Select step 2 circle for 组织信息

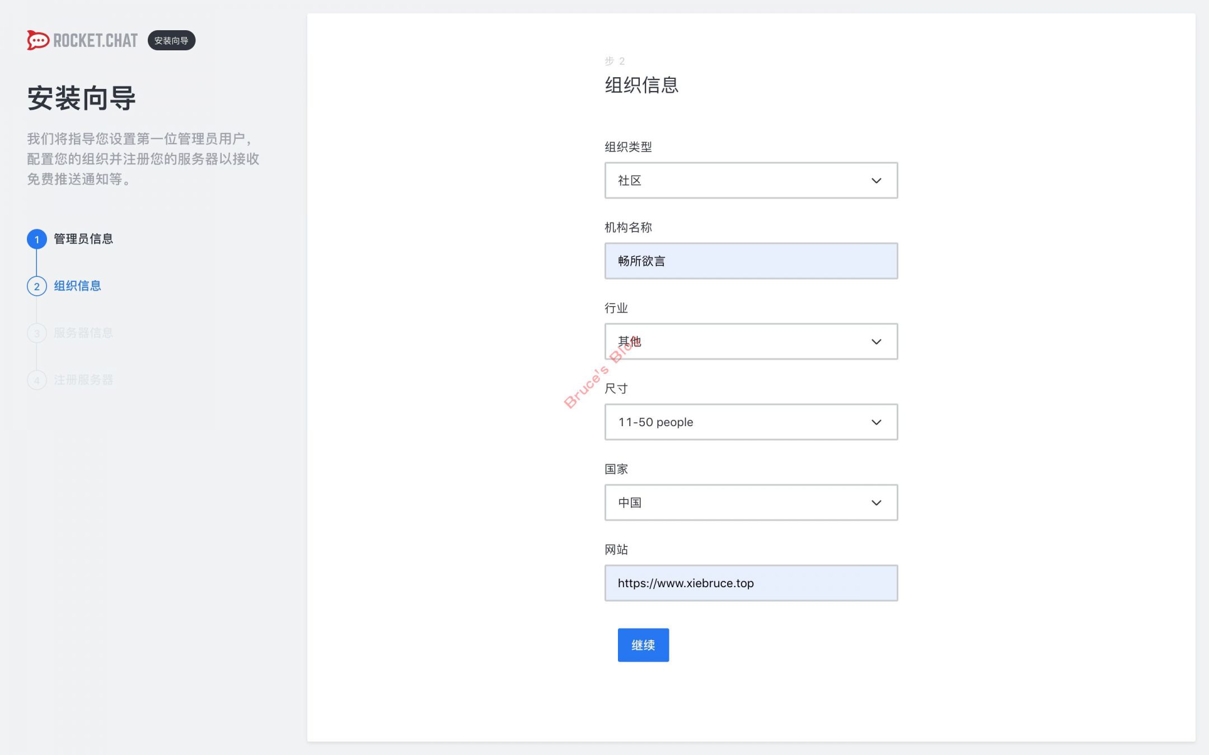pyautogui.click(x=37, y=286)
